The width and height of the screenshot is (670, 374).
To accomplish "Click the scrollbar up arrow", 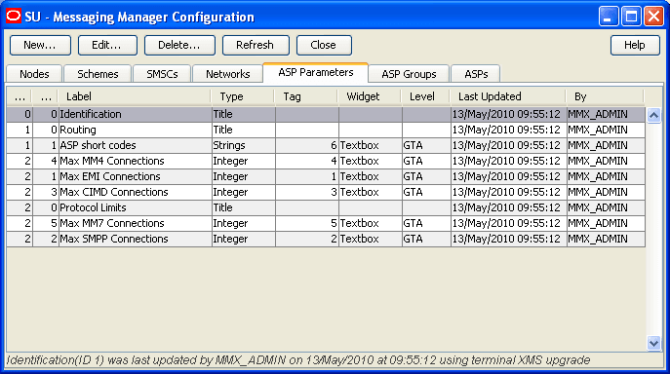I will click(653, 115).
